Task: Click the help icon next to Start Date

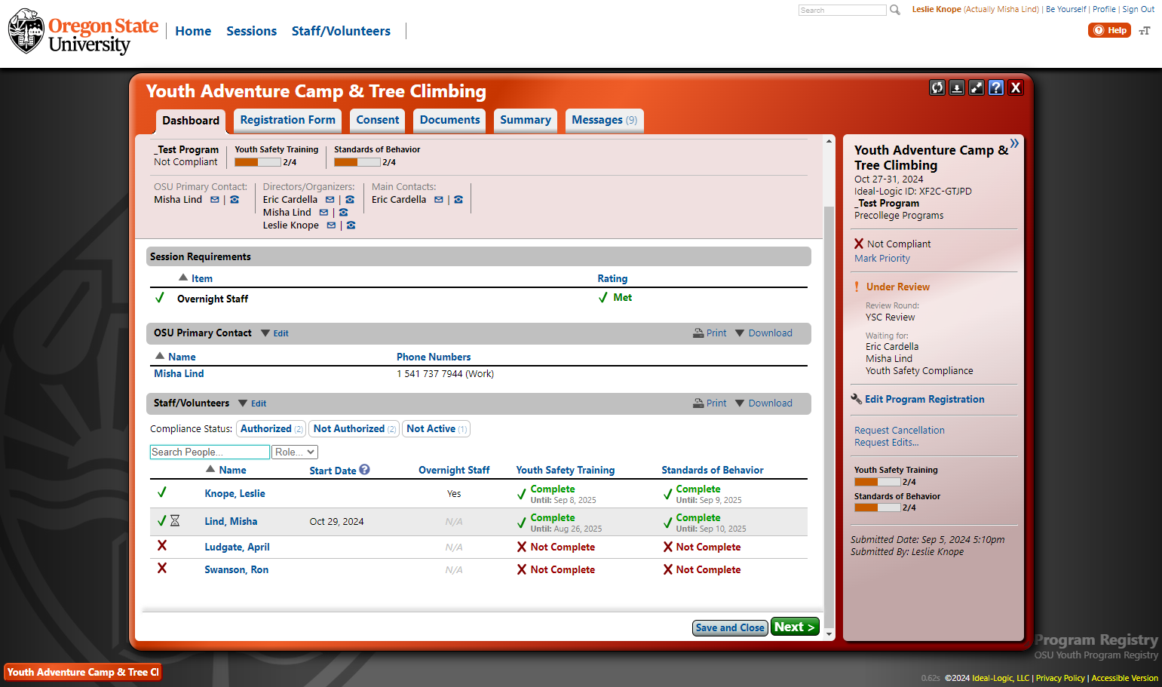Action: (365, 469)
